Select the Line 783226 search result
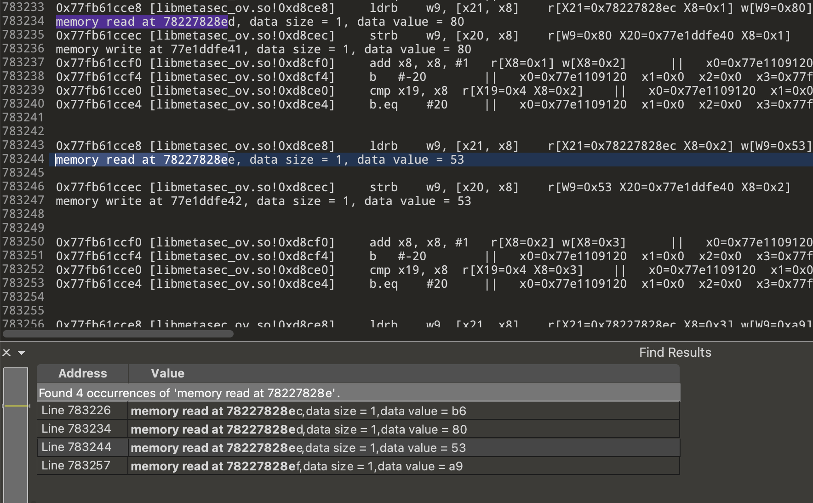Viewport: 813px width, 503px height. [x=76, y=411]
